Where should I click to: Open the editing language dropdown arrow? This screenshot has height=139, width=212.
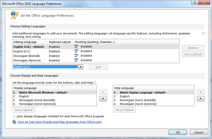tap(81, 67)
